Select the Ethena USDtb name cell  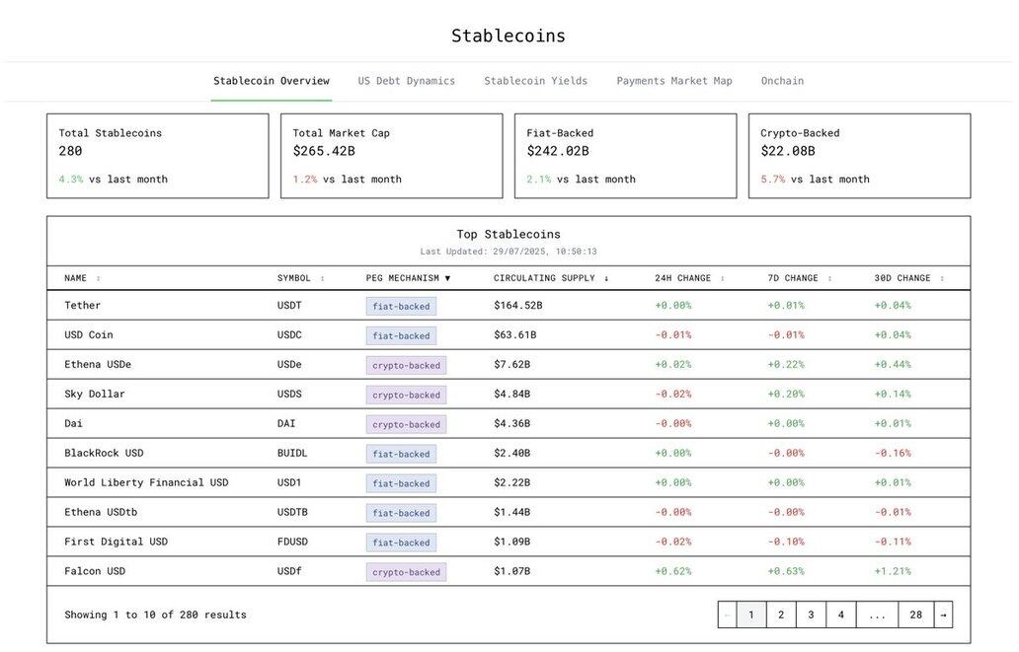click(x=101, y=512)
